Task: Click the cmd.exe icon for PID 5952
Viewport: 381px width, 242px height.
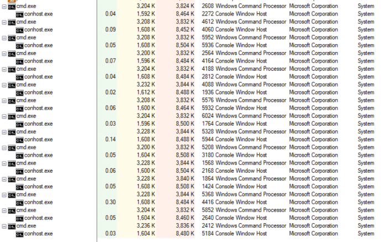Action: pos(12,37)
